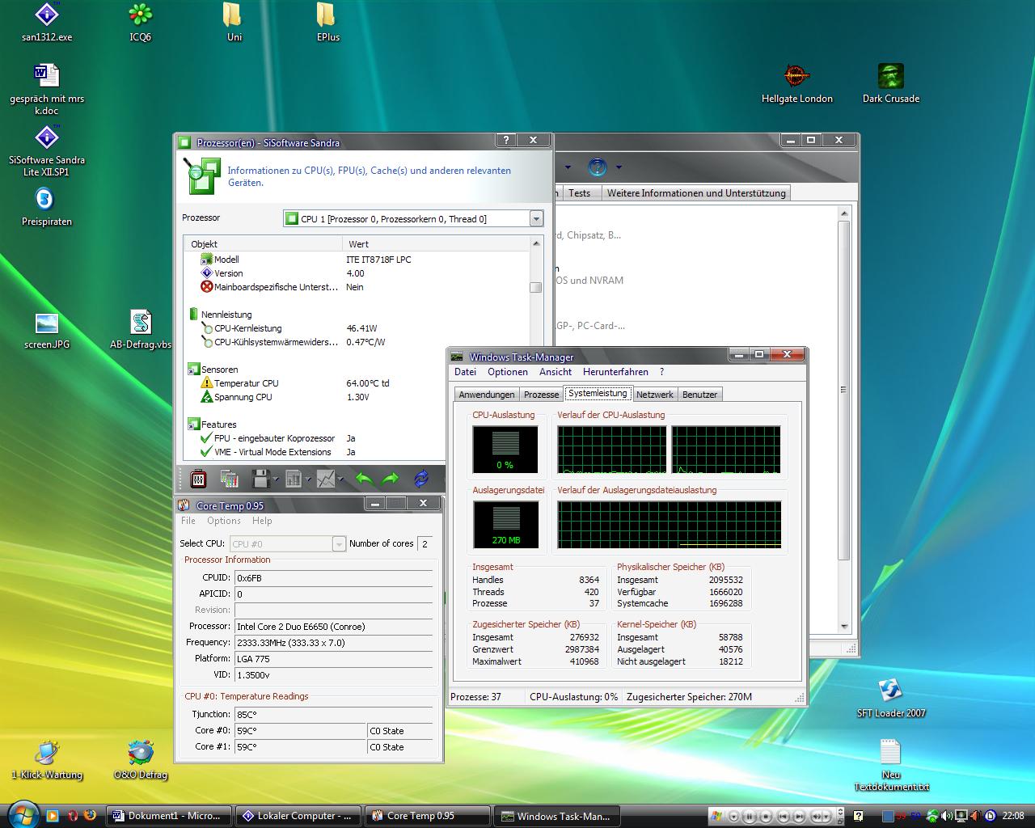
Task: Select the 1-Klick-Wartung desktop icon
Action: pyautogui.click(x=47, y=760)
